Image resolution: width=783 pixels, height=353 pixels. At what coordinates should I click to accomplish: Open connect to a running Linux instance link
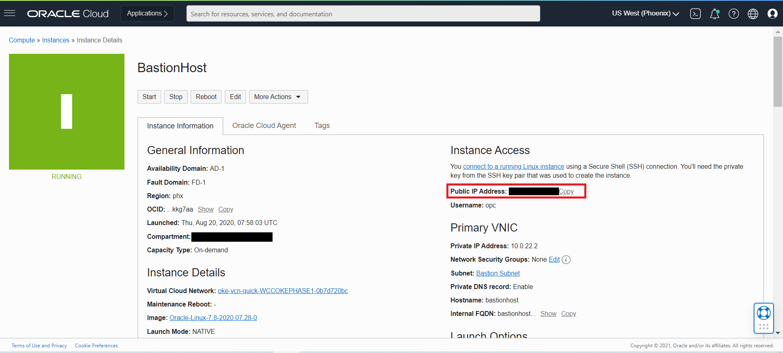click(514, 166)
